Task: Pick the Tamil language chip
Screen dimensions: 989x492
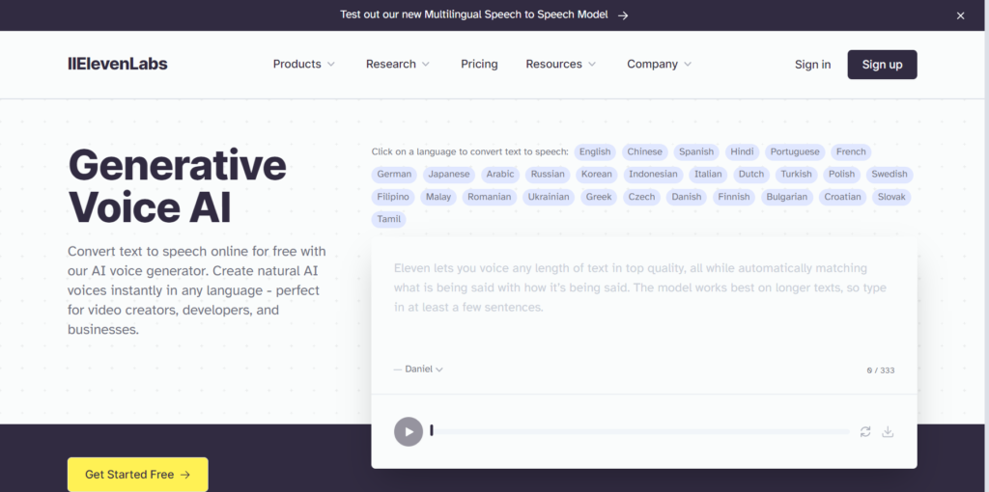Action: (388, 219)
